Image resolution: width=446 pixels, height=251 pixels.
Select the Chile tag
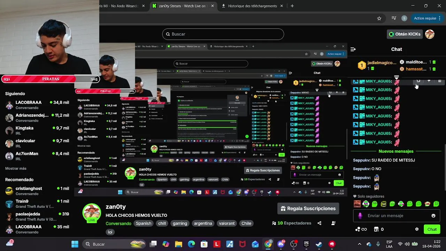click(x=246, y=223)
